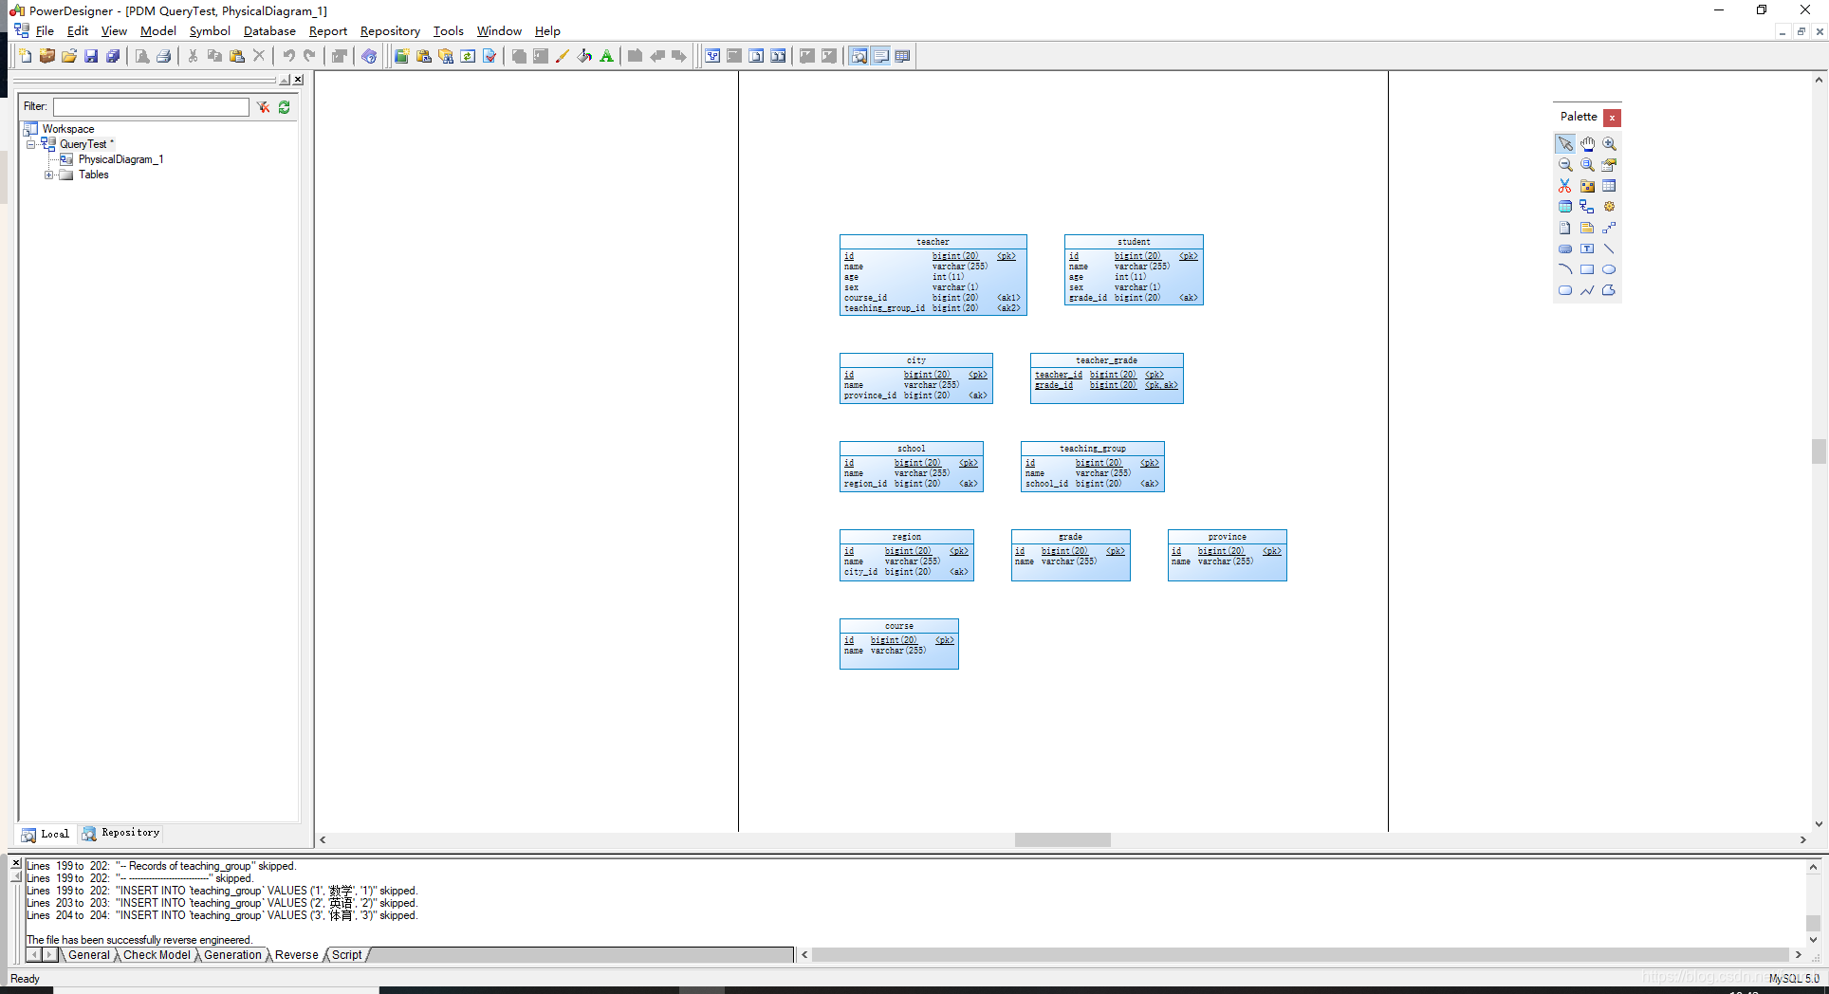Switch to the Generation output tab

click(x=232, y=955)
